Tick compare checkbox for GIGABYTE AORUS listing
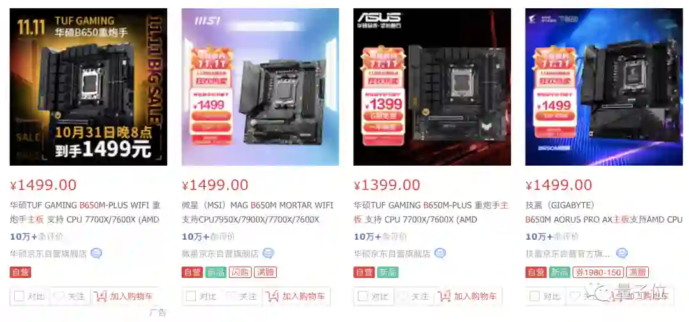The height and width of the screenshot is (322, 689). [535, 296]
